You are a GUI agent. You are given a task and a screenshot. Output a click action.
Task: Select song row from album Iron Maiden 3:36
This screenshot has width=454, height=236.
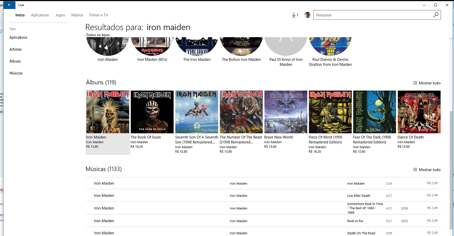pyautogui.click(x=263, y=183)
